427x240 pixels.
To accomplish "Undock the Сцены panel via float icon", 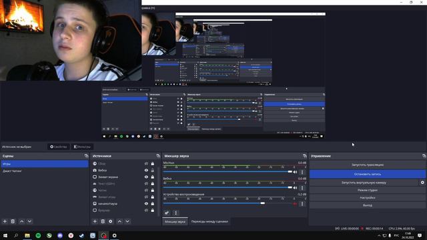I will [x=86, y=156].
